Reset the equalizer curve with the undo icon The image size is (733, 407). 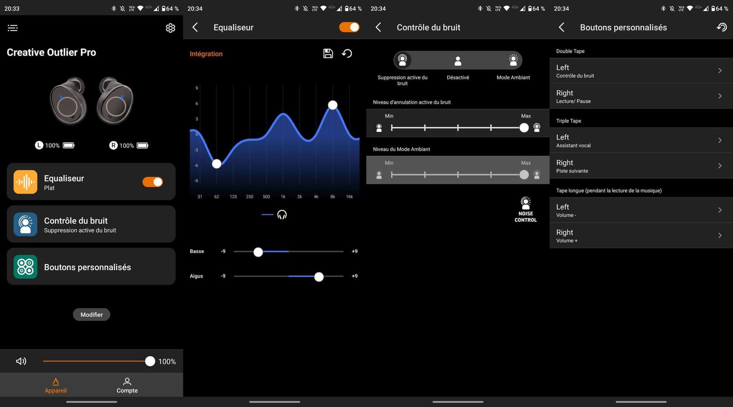347,54
